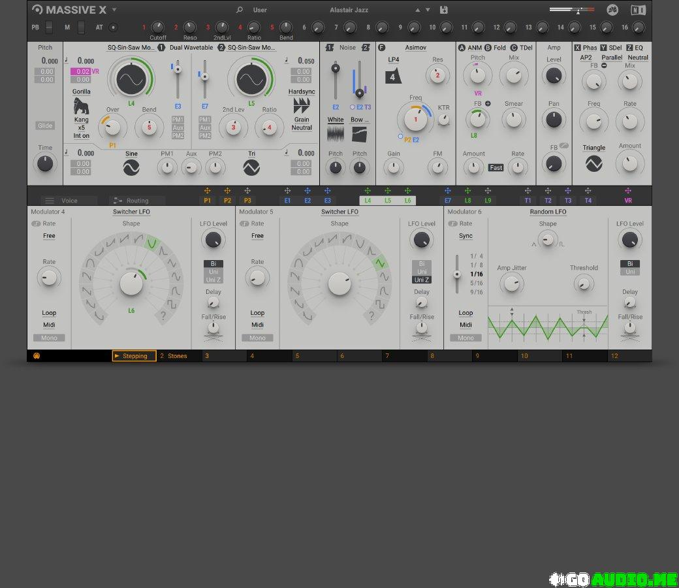This screenshot has width=679, height=588.
Task: Click the Native Instruments NI logo
Action: pyautogui.click(x=638, y=10)
